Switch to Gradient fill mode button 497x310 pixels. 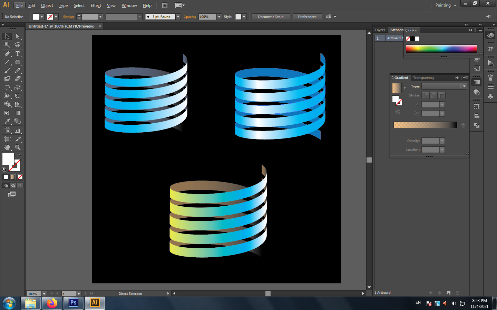point(13,177)
